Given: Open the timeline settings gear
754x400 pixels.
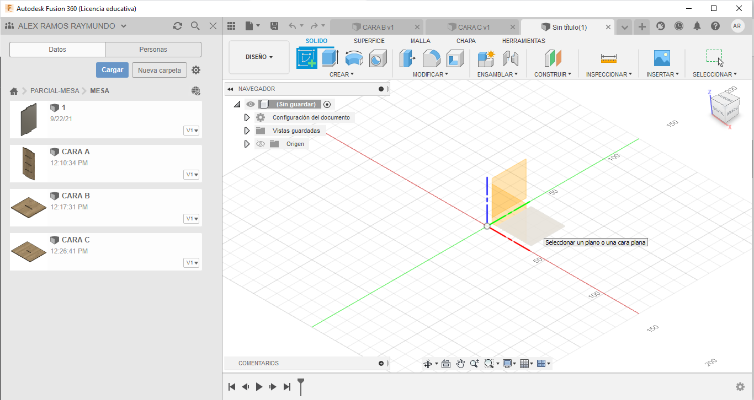Looking at the screenshot, I should pos(740,387).
